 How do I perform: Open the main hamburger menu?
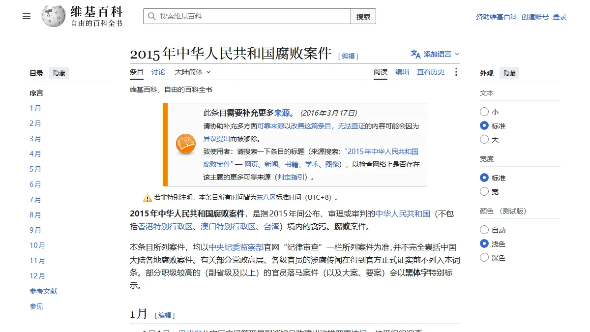tap(27, 16)
